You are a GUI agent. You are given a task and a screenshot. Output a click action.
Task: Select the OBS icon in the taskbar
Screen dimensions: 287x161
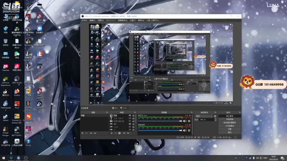pyautogui.click(x=25, y=158)
